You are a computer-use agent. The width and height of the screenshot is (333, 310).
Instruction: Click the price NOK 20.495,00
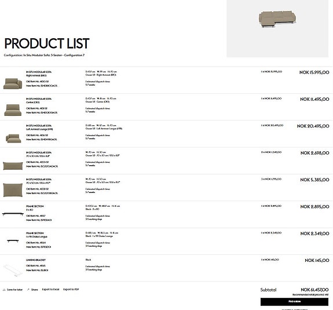(313, 126)
